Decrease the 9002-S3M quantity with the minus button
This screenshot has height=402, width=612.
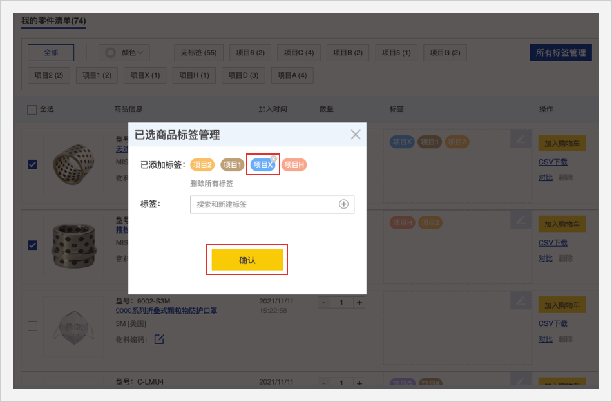coord(323,302)
